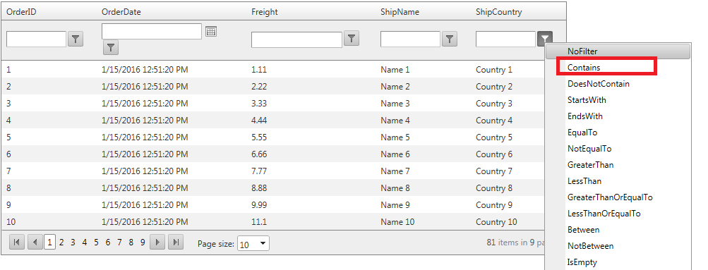The width and height of the screenshot is (708, 270).
Task: Open the OrderID column filter menu icon
Action: pyautogui.click(x=76, y=39)
